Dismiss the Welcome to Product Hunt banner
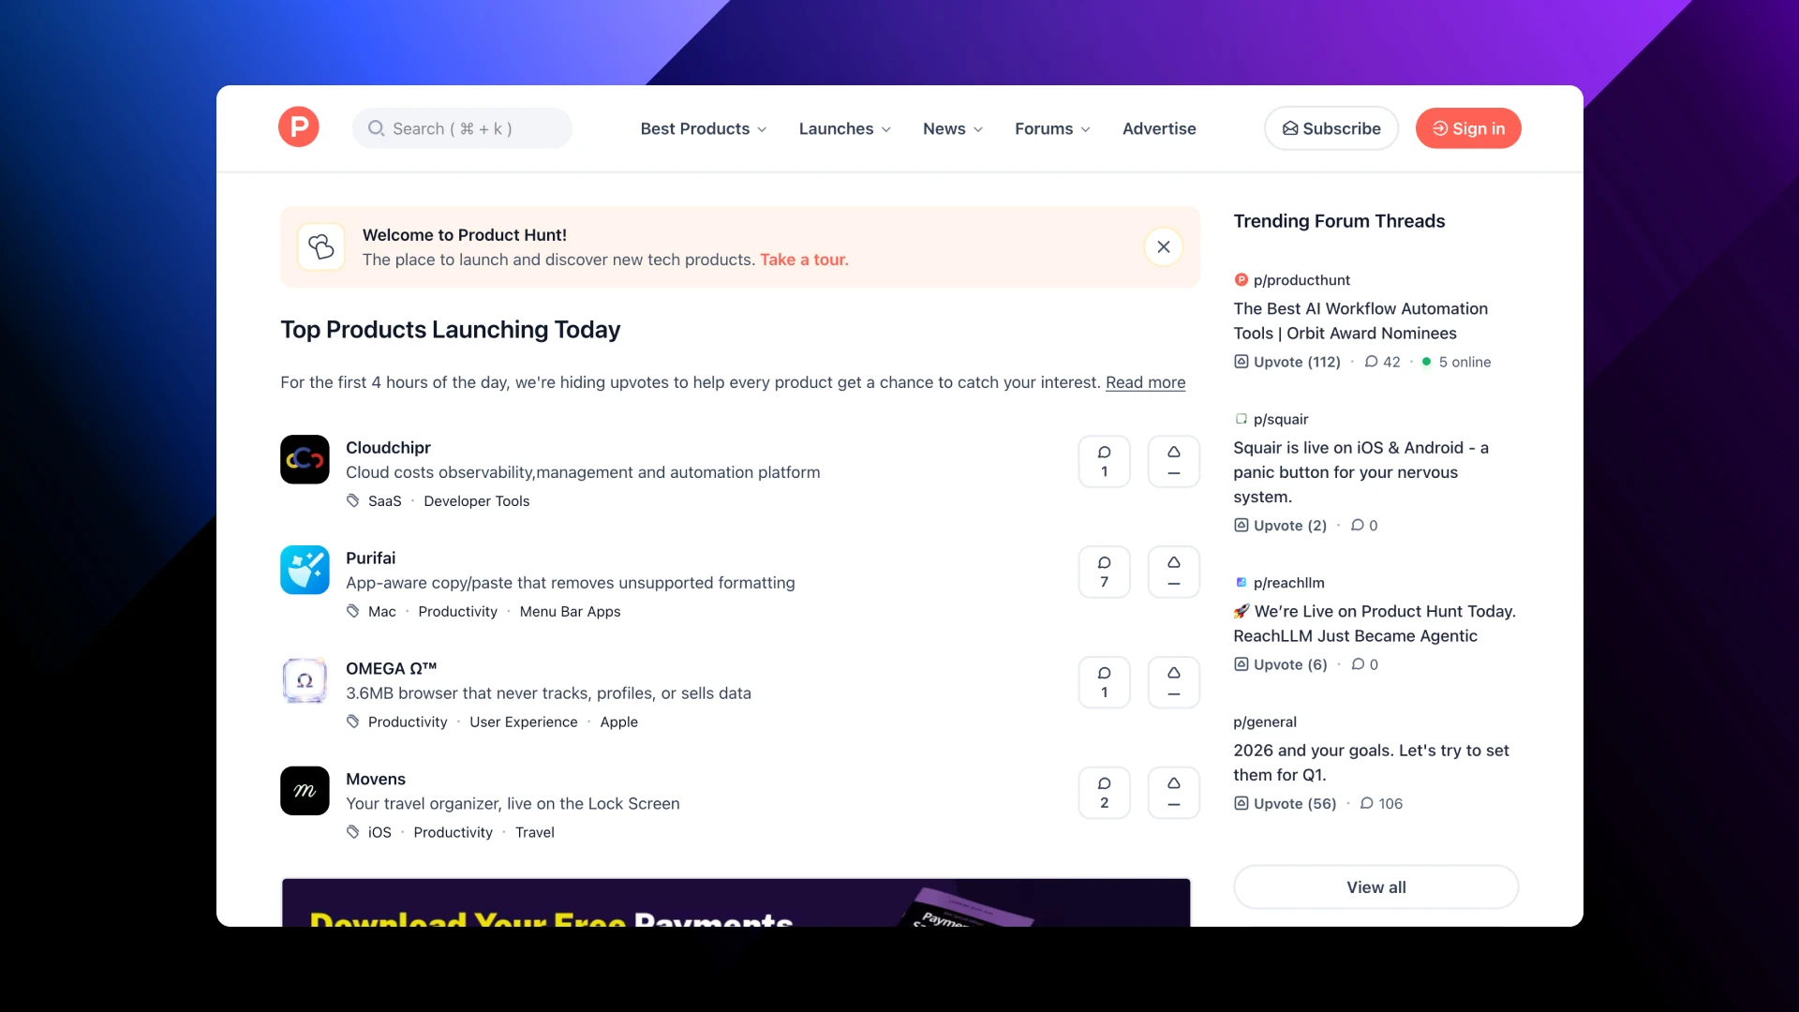This screenshot has width=1799, height=1012. click(x=1164, y=246)
